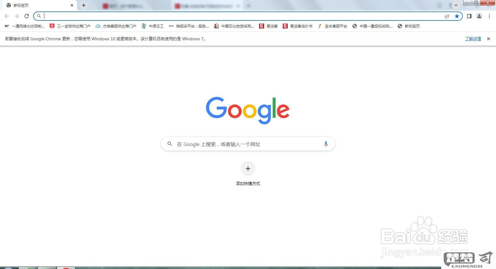Open the profile avatar menu
This screenshot has height=269, width=496.
click(x=479, y=16)
